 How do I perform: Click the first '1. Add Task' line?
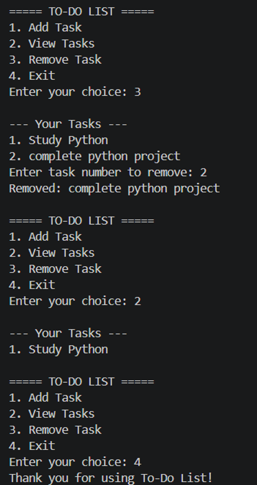click(x=45, y=27)
